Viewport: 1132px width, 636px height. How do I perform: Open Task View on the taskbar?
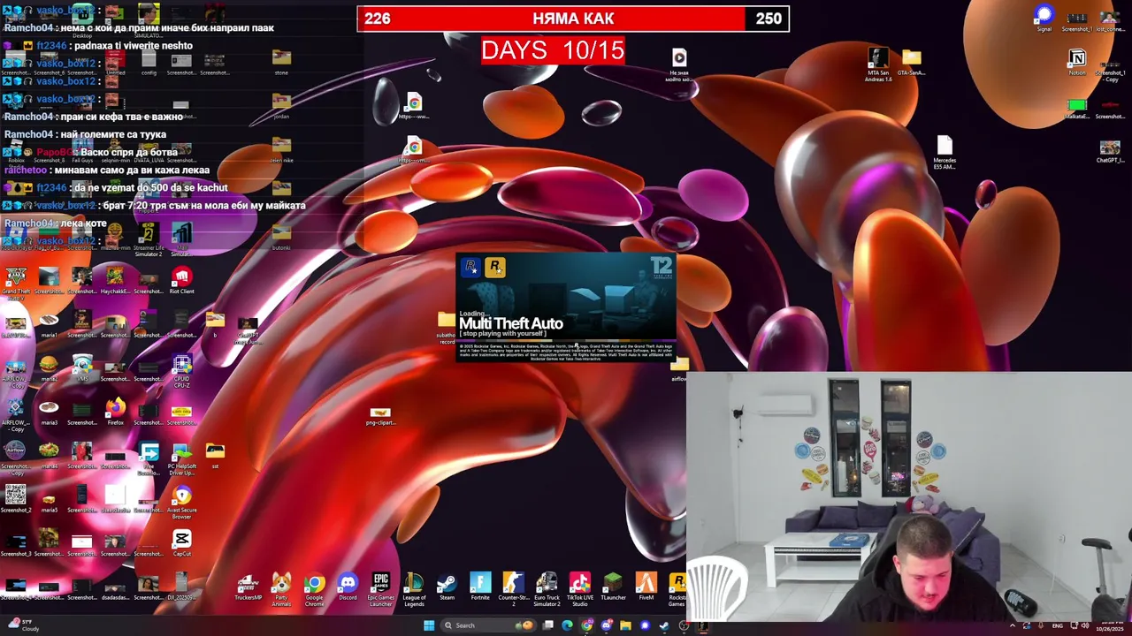[548, 625]
